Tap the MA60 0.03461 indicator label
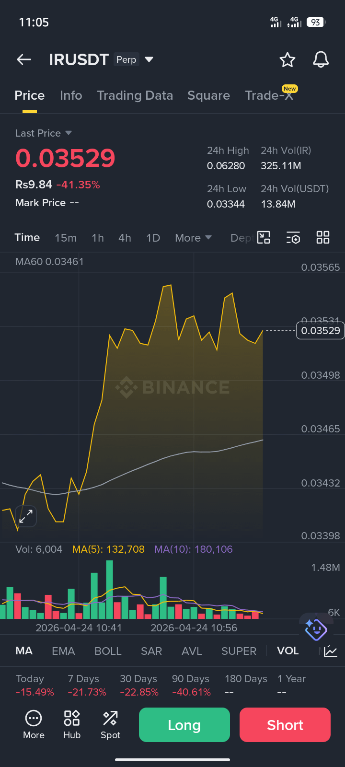345x767 pixels. click(49, 262)
